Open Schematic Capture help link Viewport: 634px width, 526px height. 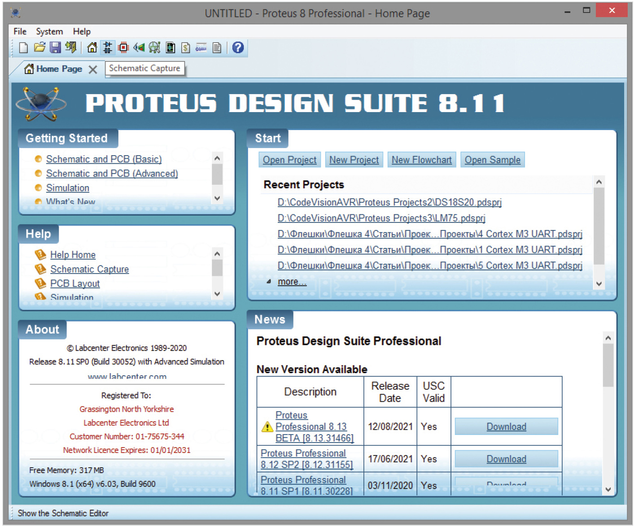(x=89, y=269)
